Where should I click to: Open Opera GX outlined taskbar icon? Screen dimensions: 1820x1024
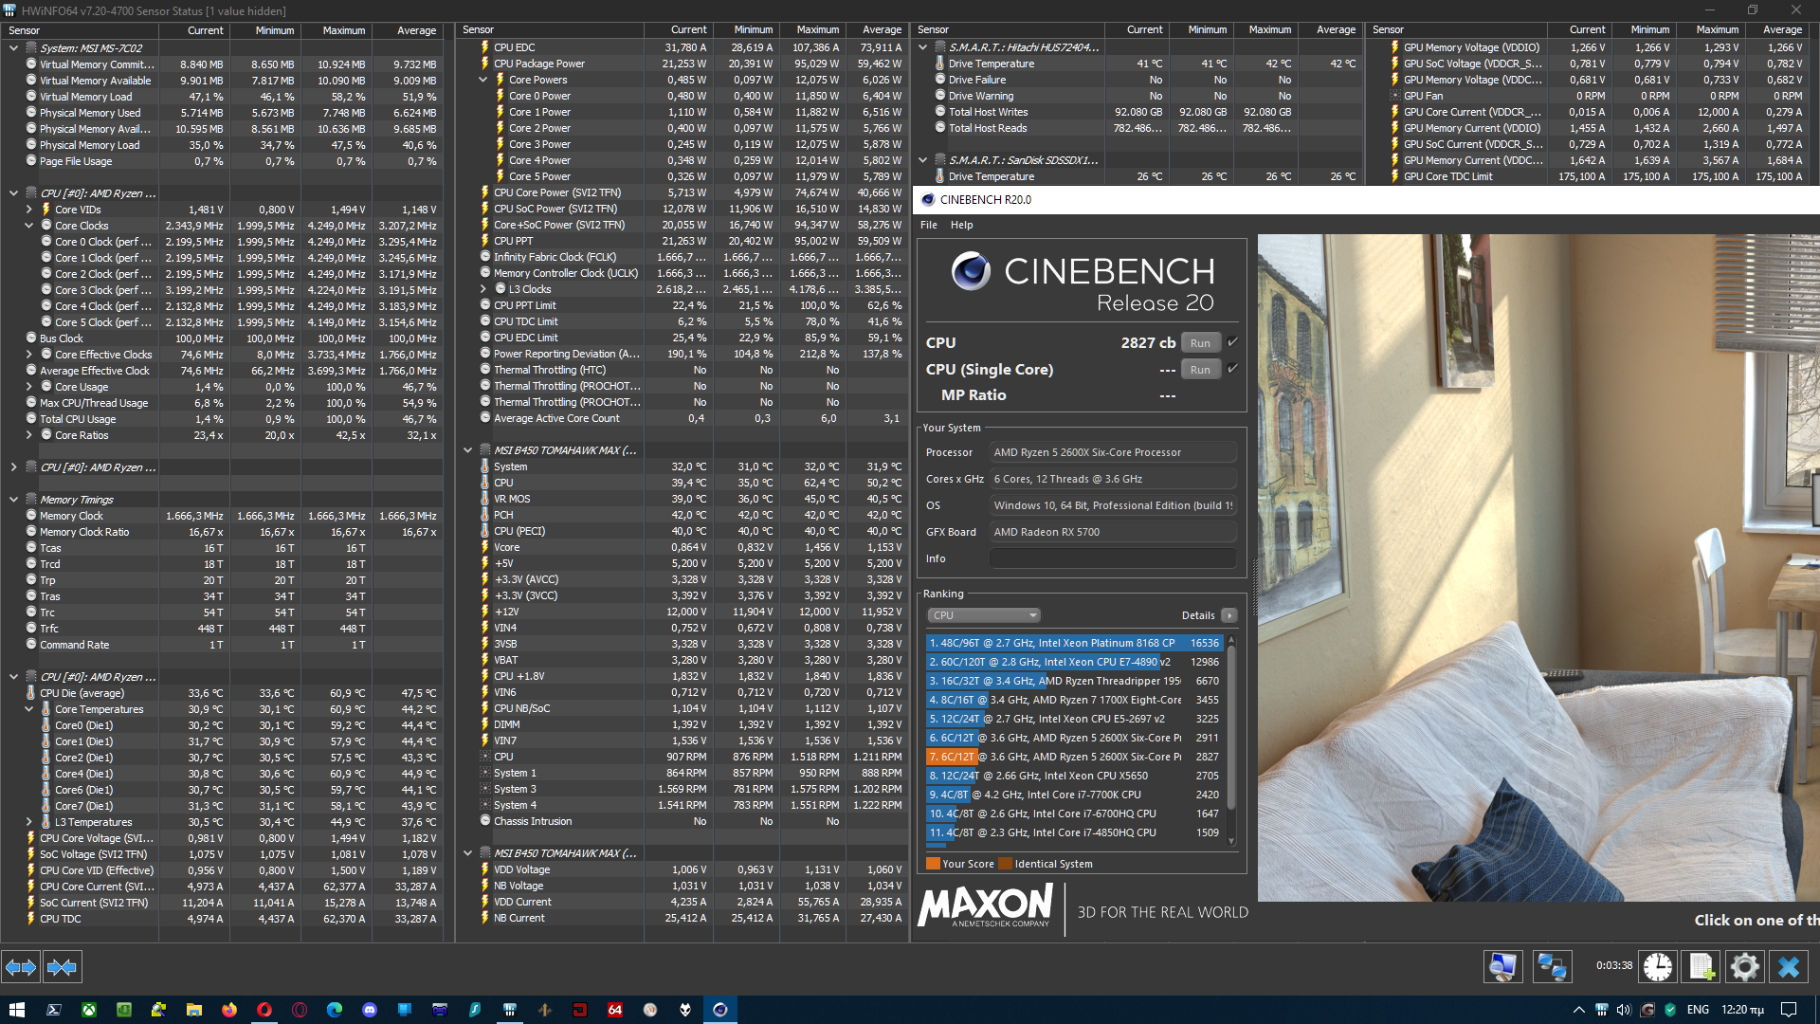pos(300,1010)
